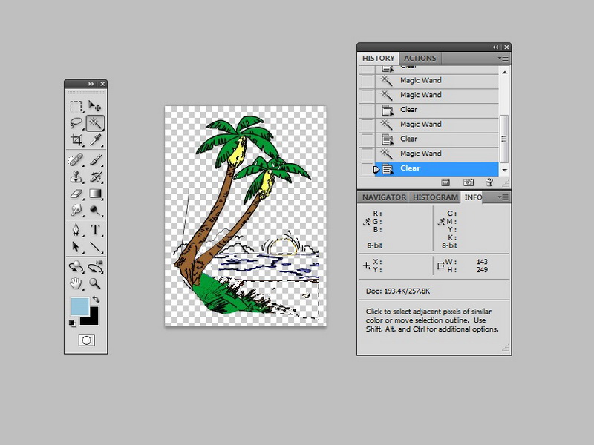Switch to the NAVIGATOR tab

point(384,197)
